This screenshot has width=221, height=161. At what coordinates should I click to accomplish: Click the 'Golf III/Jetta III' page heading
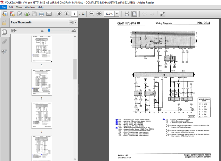(129, 23)
